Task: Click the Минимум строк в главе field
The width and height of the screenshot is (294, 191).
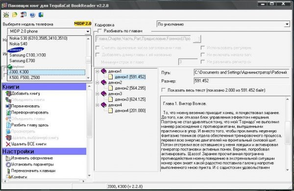Action: click(188, 62)
